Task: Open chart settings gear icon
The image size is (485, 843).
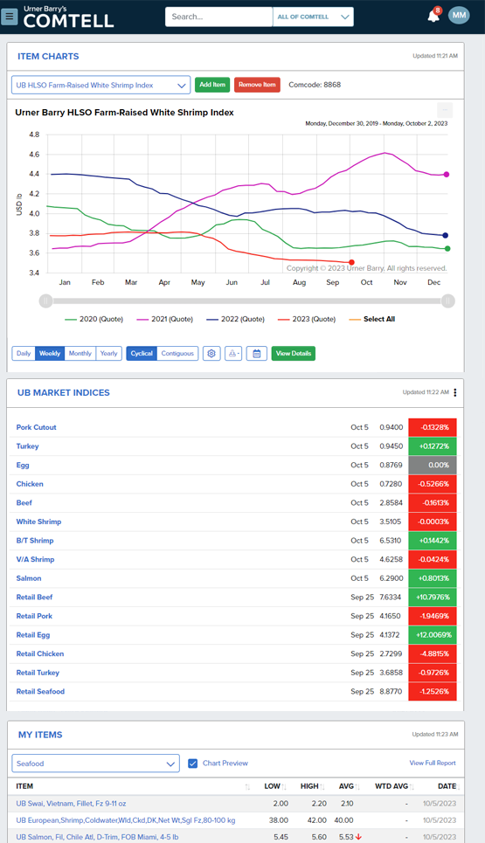Action: 211,353
